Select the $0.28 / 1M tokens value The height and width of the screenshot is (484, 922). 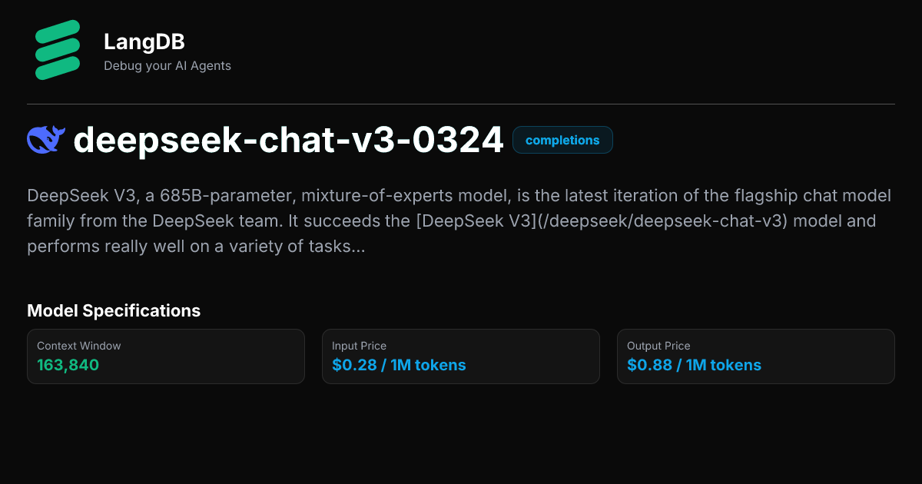pos(399,365)
